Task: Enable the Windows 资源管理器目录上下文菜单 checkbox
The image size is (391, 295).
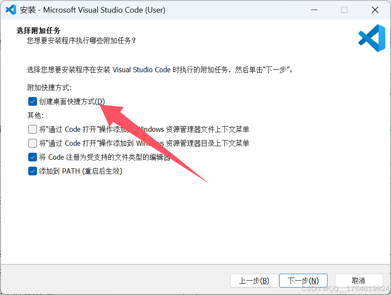Action: coord(33,144)
